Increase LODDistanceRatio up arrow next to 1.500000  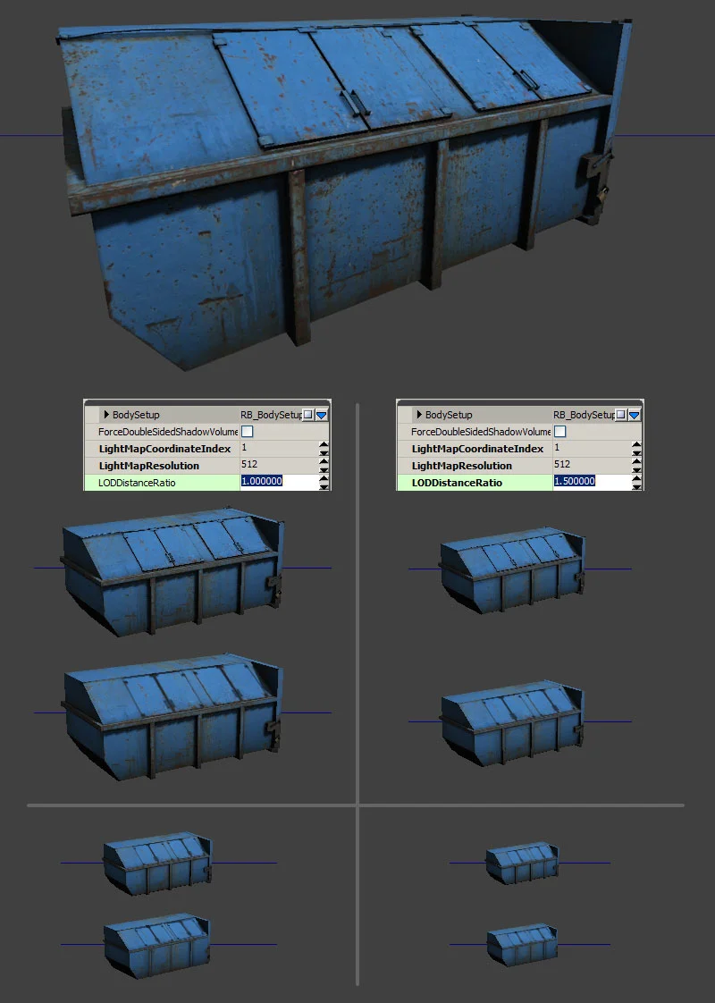pyautogui.click(x=636, y=478)
